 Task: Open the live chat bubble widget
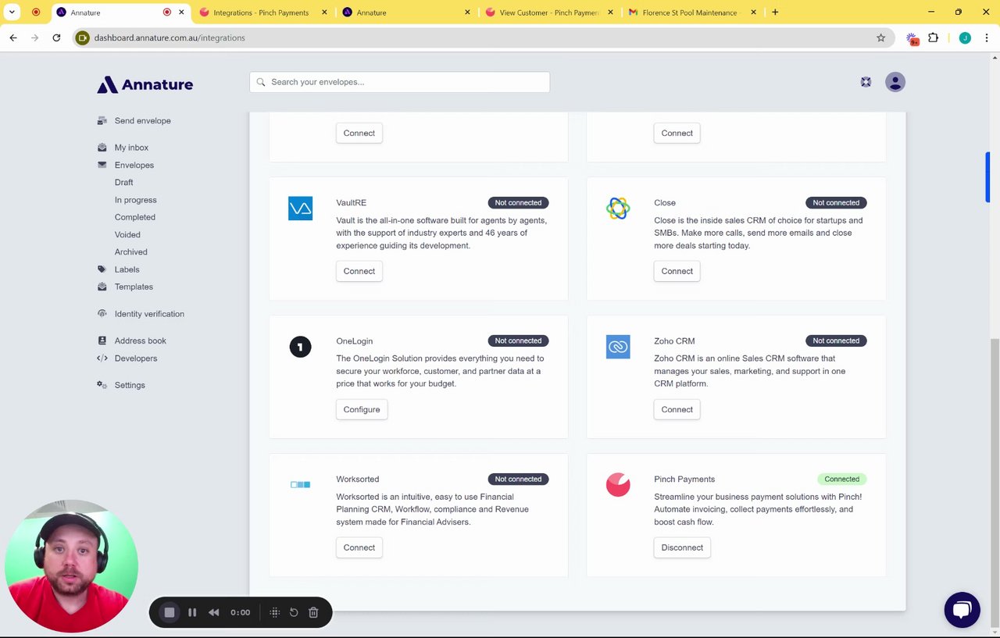pos(962,610)
